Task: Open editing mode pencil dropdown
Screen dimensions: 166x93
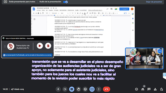Action: (125, 13)
